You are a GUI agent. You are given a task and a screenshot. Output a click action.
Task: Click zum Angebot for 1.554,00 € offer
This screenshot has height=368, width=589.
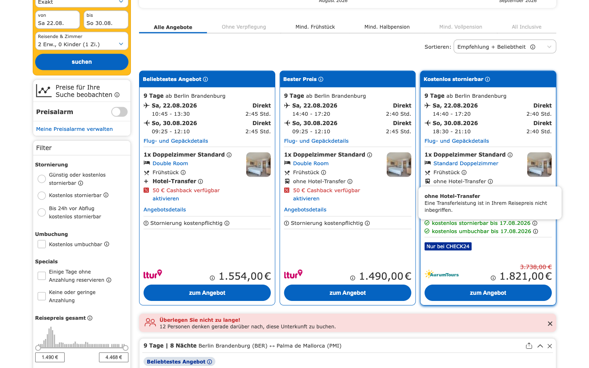[x=207, y=293]
